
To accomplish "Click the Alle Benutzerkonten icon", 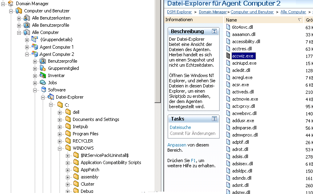I will 27,18.
